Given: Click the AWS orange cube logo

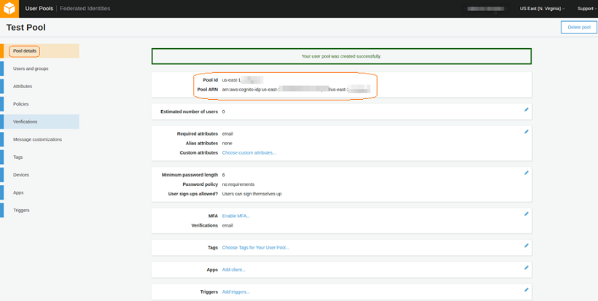Looking at the screenshot, I should click(x=10, y=9).
